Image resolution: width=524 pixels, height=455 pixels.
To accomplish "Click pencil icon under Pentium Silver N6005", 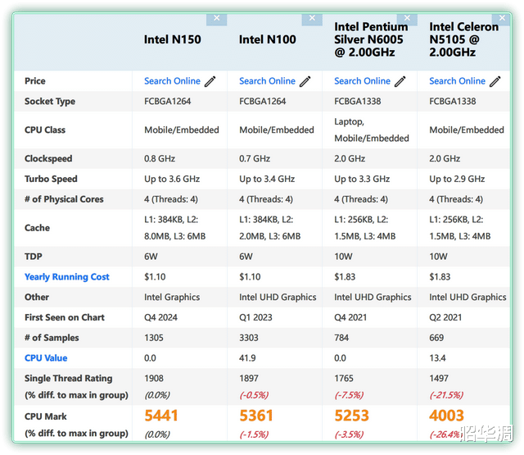I will (400, 81).
